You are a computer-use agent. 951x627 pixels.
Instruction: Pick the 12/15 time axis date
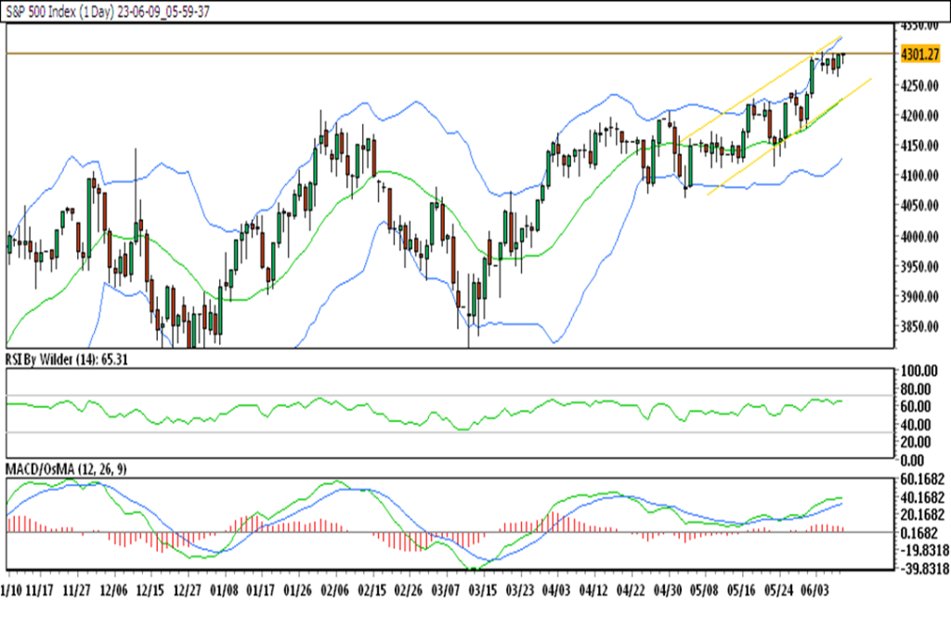(x=150, y=591)
